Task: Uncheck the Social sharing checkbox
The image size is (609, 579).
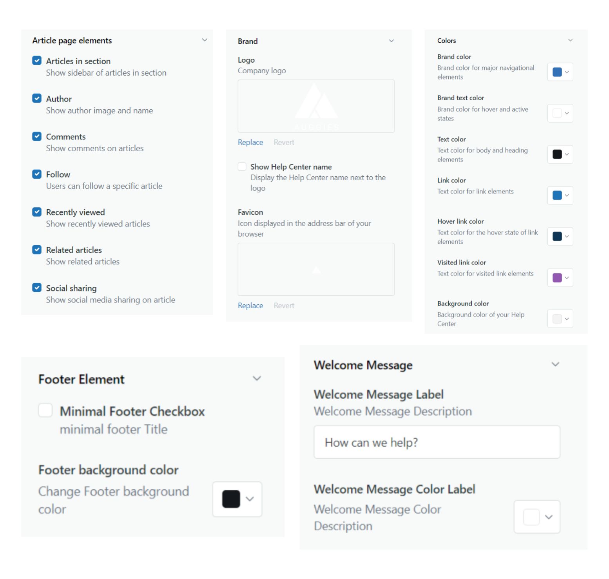Action: pos(37,288)
